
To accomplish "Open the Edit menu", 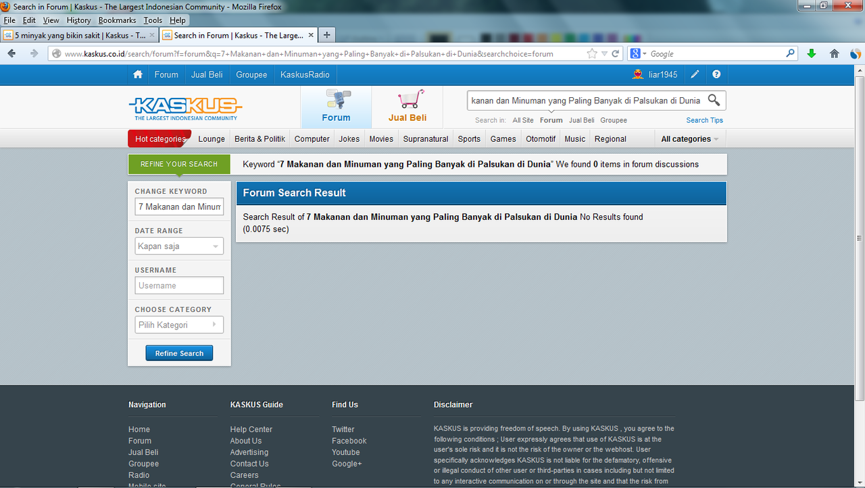I will [29, 20].
